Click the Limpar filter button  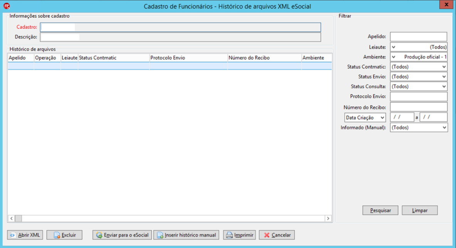point(420,210)
